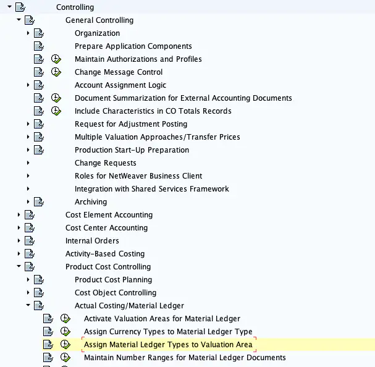Open documentation icon for Cost Element Accounting

pyautogui.click(x=30, y=214)
